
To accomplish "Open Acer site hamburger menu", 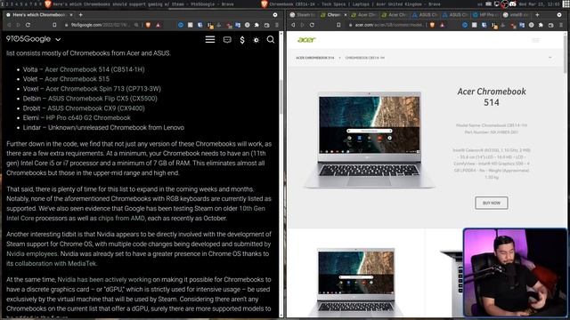I will point(535,40).
